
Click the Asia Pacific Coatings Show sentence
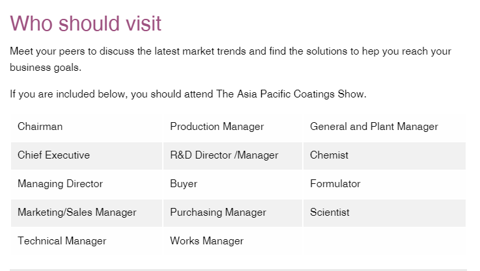click(188, 94)
